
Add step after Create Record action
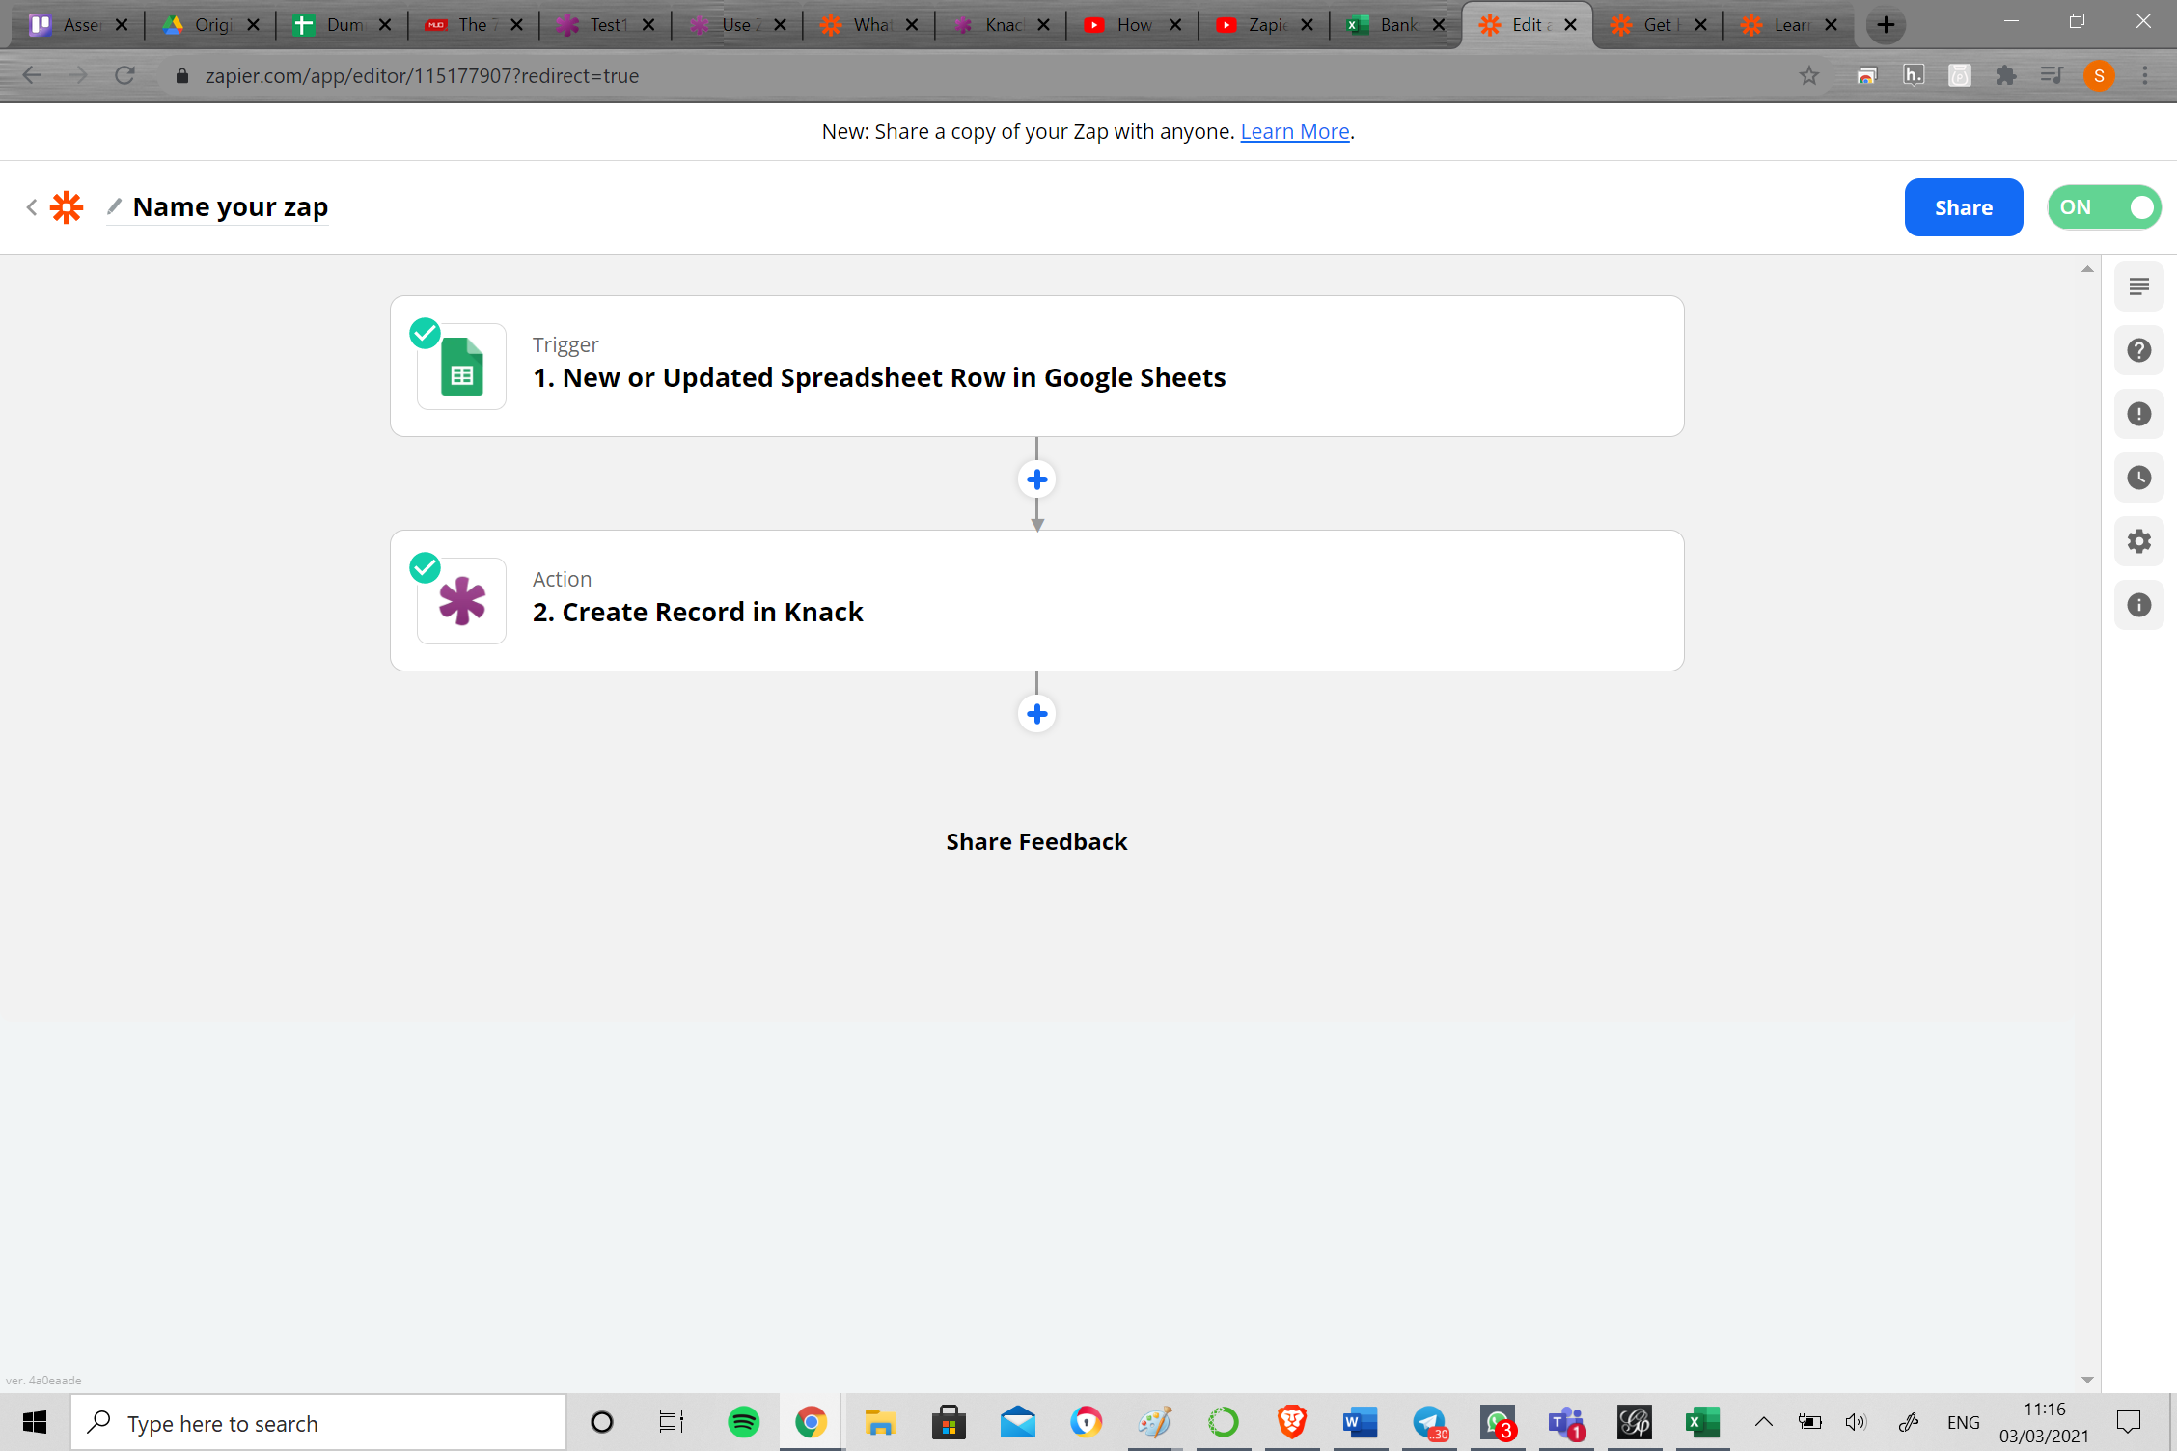click(x=1037, y=714)
